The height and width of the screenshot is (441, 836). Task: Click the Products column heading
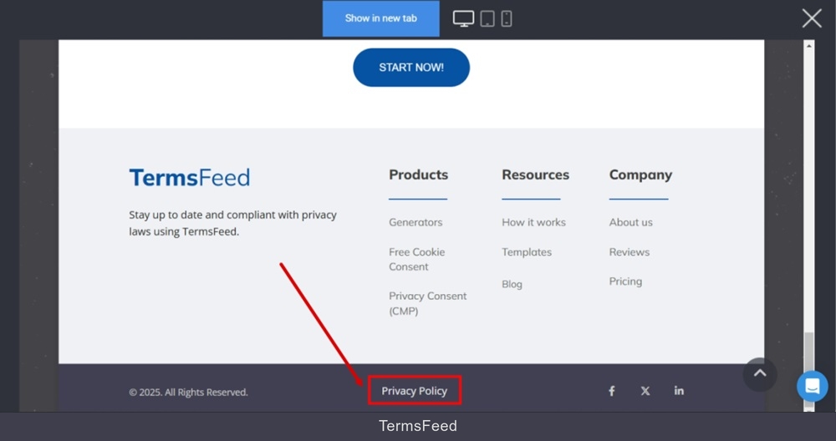tap(418, 175)
